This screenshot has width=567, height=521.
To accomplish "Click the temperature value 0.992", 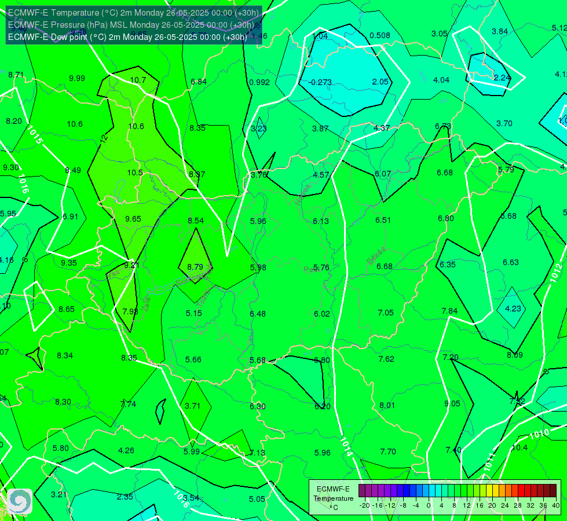I will pos(259,82).
